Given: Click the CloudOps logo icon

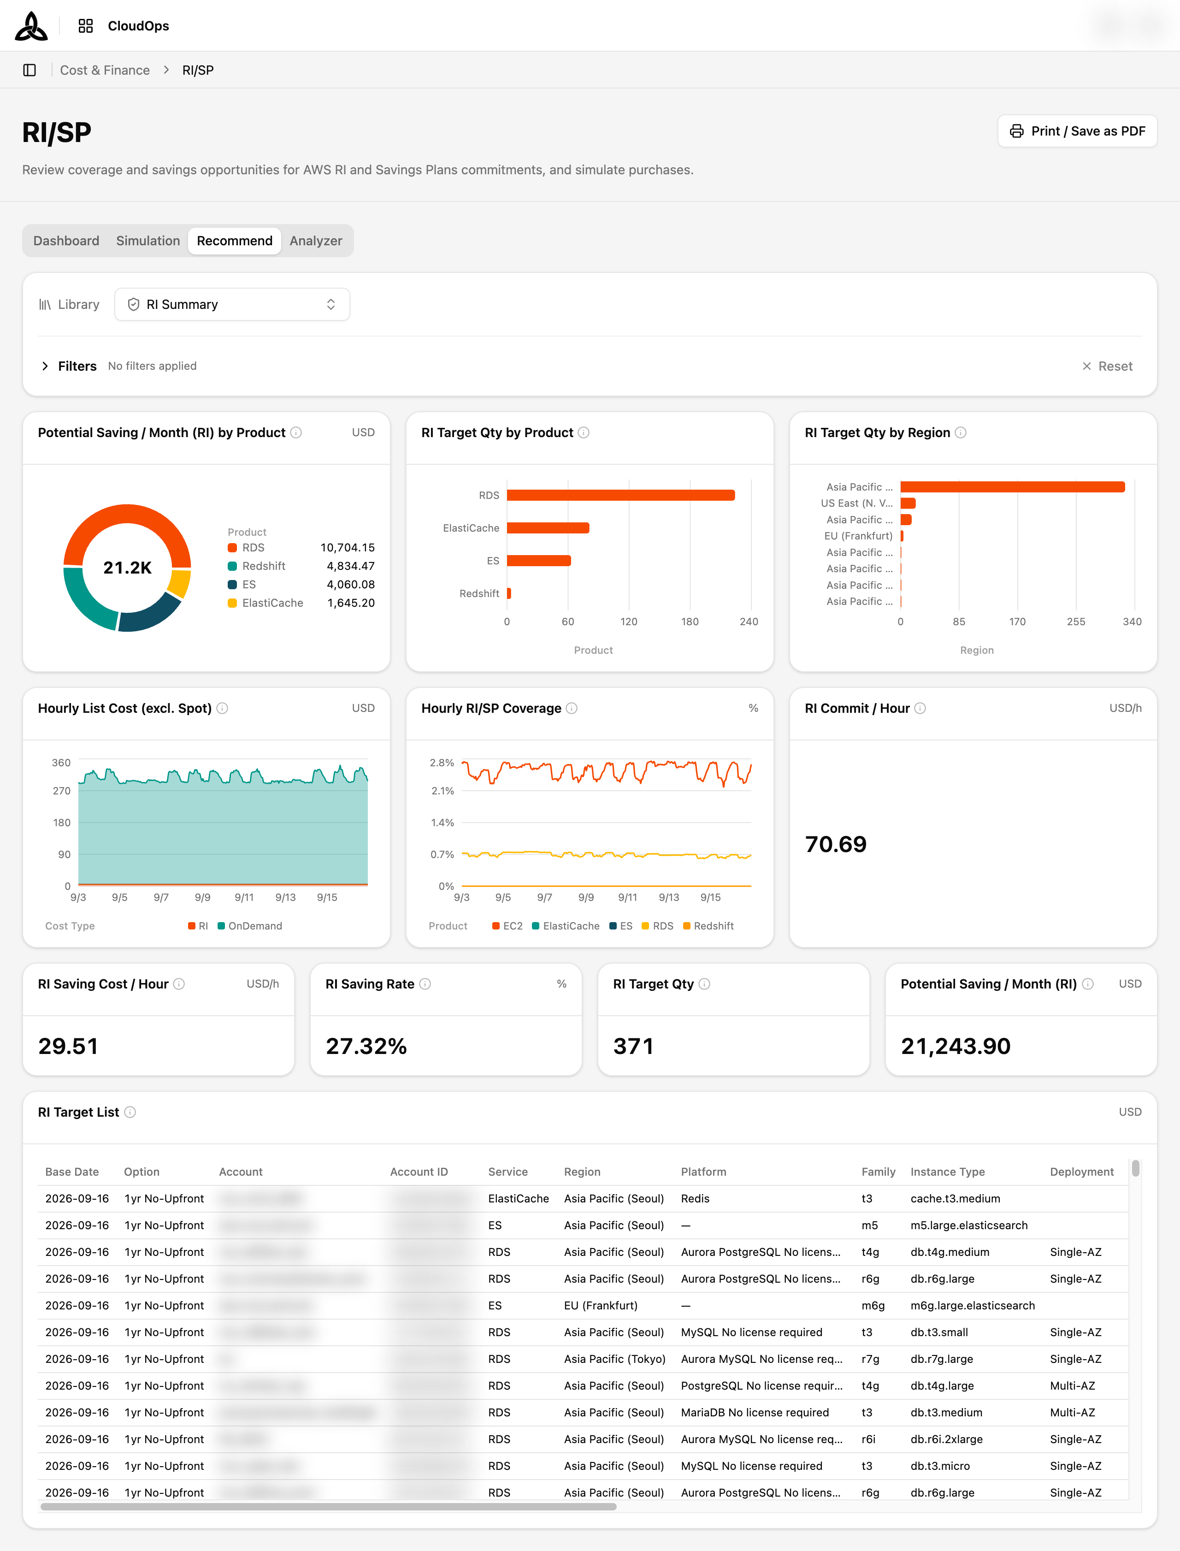Looking at the screenshot, I should tap(31, 26).
